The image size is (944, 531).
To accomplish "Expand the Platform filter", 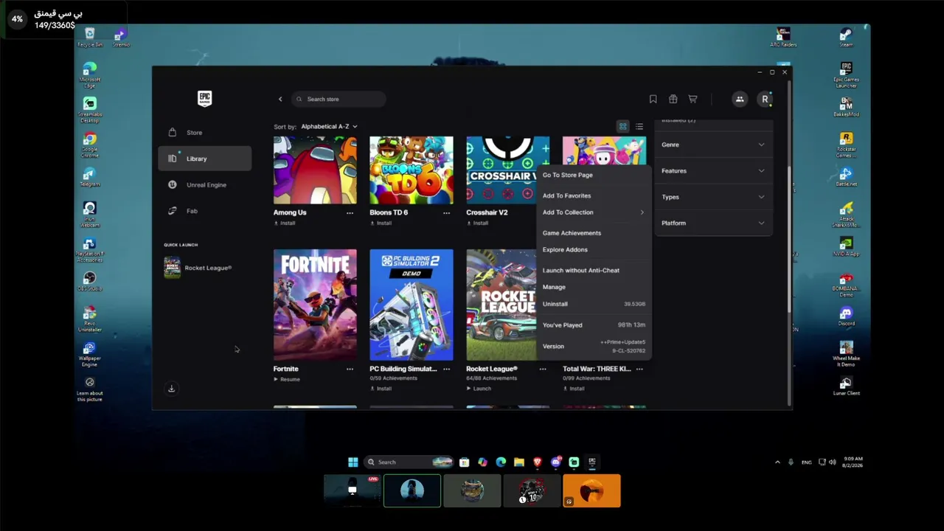I will point(713,223).
